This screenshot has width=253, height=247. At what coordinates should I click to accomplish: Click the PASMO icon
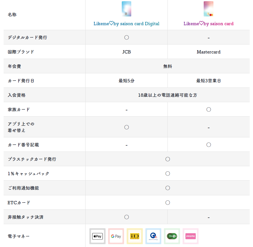click(191, 236)
